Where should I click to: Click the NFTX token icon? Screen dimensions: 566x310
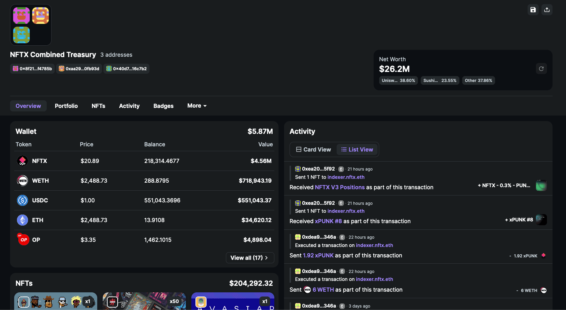[22, 161]
